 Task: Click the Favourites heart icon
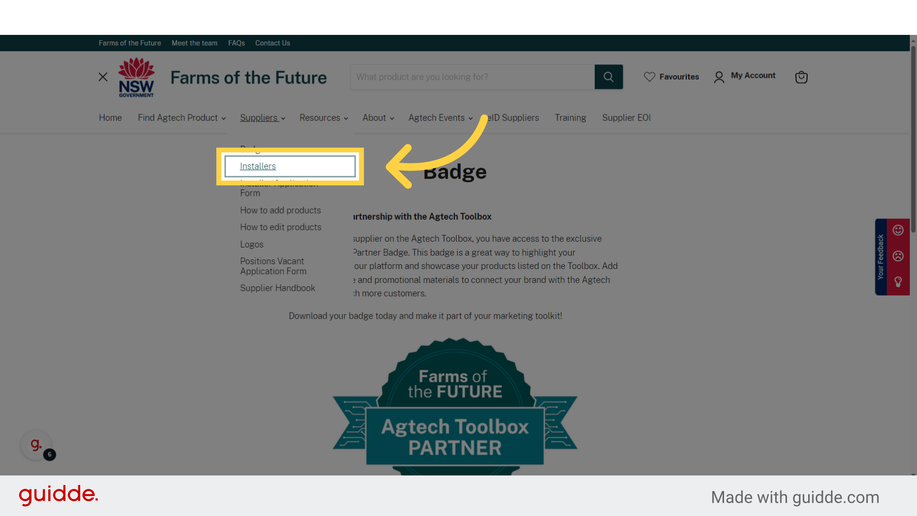[649, 77]
